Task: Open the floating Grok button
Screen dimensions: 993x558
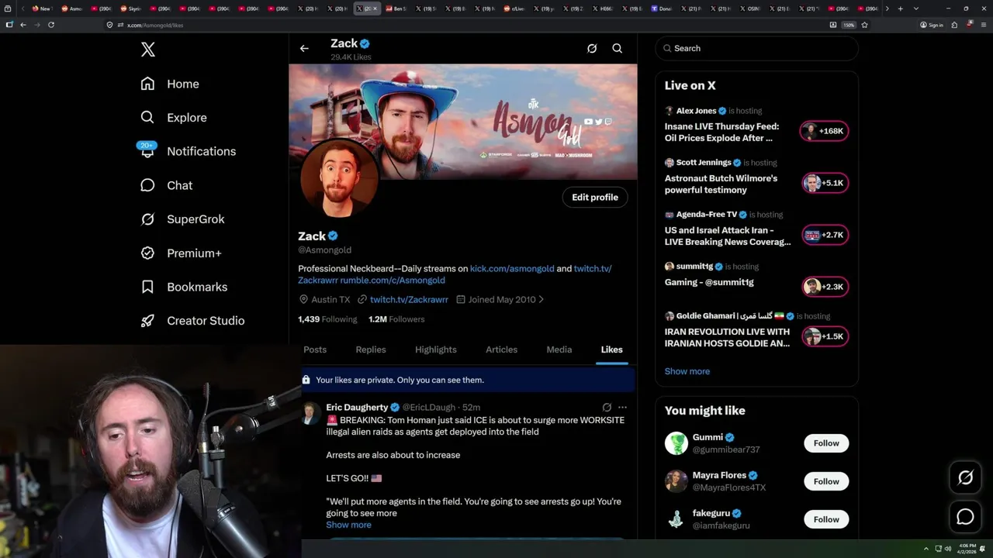Action: click(965, 478)
